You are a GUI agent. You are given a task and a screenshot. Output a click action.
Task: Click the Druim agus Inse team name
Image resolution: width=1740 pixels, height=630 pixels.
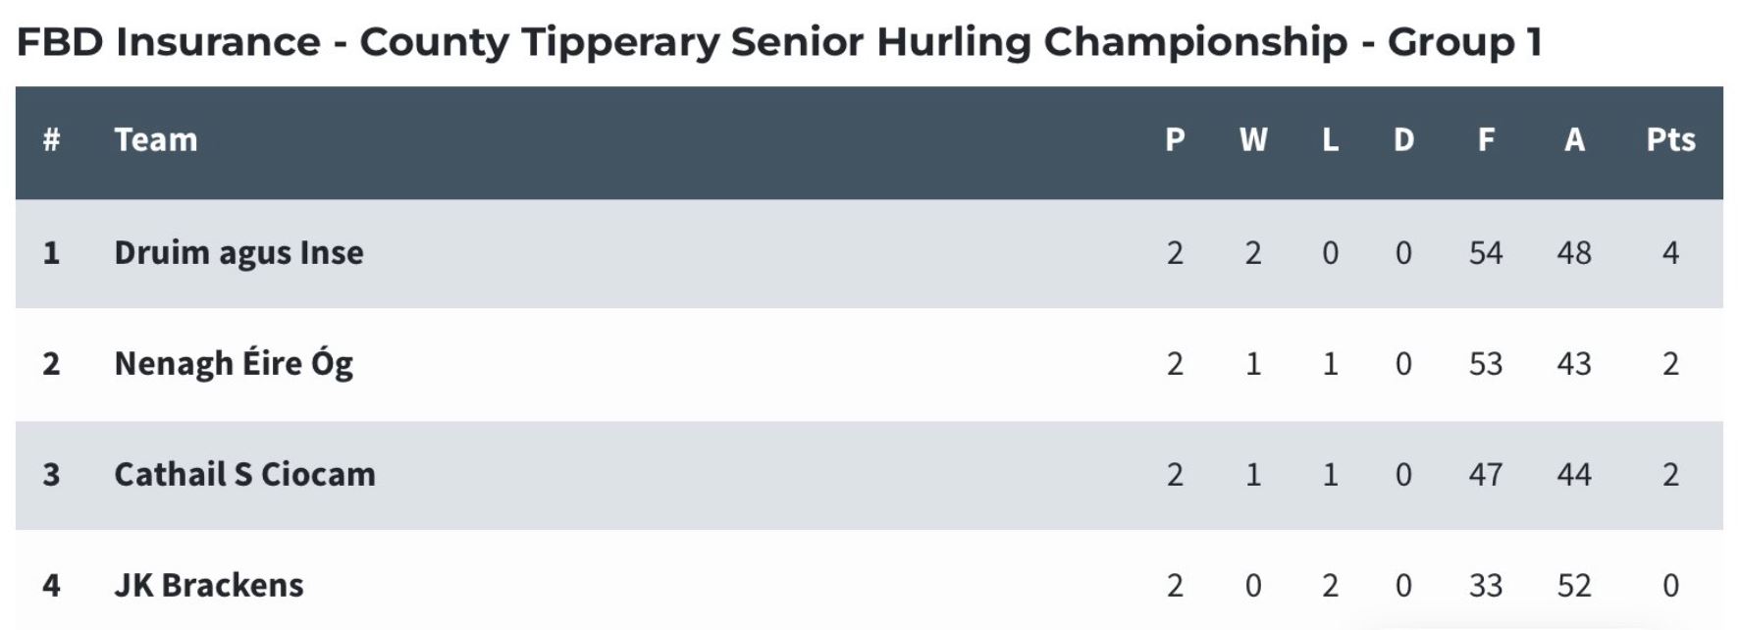coord(238,253)
